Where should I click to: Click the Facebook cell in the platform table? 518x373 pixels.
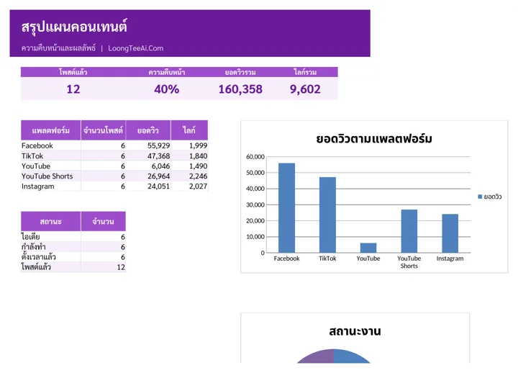(x=50, y=145)
